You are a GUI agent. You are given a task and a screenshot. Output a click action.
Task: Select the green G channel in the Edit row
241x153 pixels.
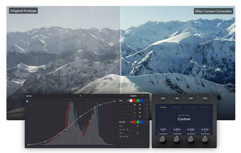[x=138, y=100]
